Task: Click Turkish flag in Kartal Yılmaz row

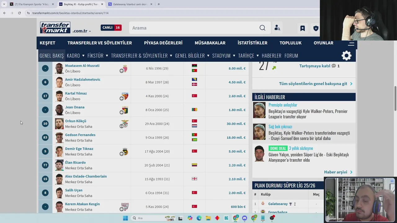Action: click(194, 96)
